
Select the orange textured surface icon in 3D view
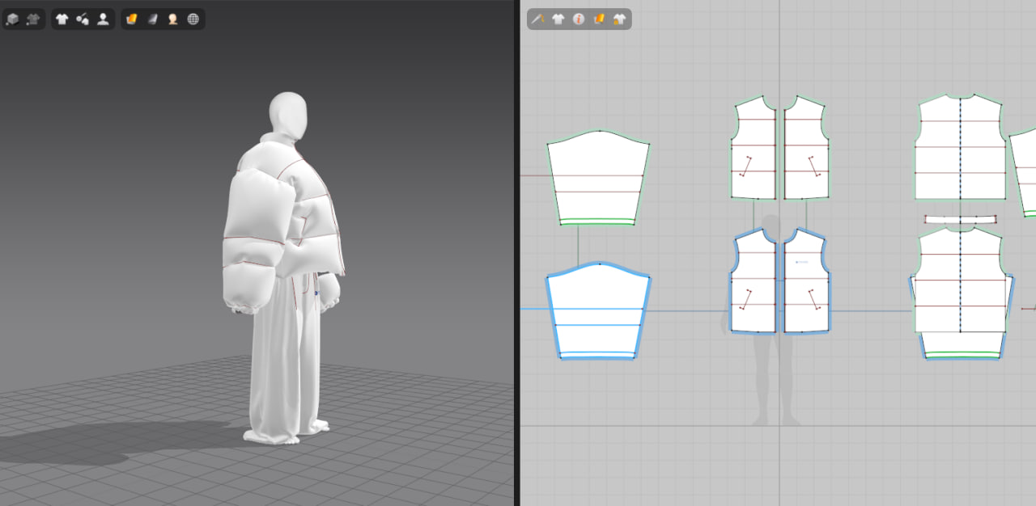pos(131,19)
